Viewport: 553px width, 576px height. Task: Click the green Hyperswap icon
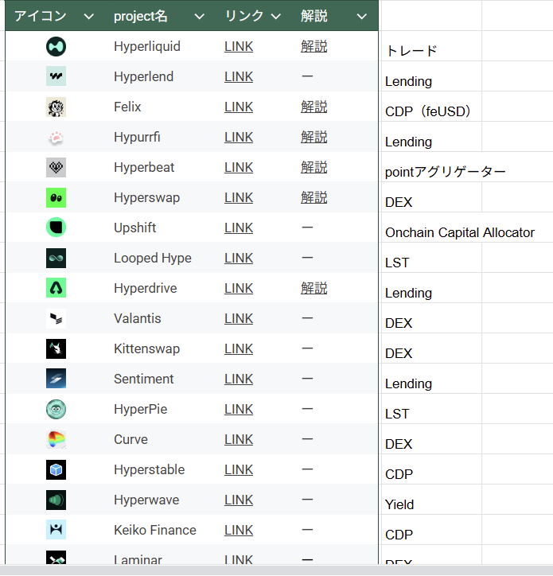56,197
